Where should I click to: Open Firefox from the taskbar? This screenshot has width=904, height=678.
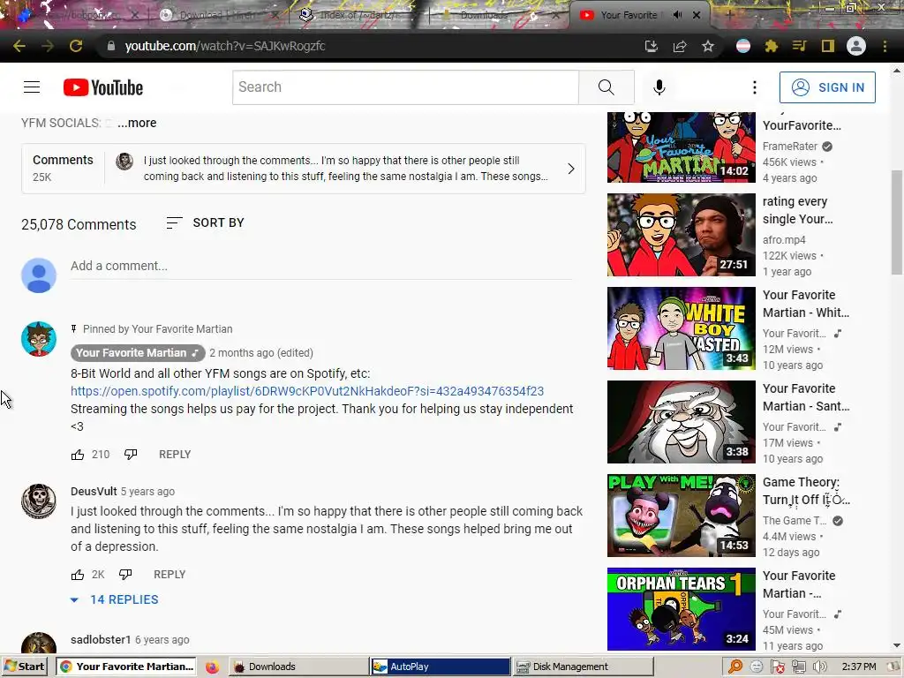(212, 667)
